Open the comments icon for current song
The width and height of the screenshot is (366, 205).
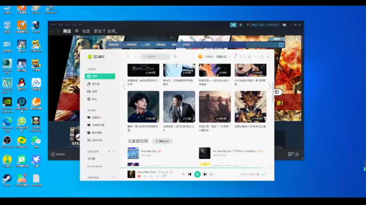pos(164,176)
